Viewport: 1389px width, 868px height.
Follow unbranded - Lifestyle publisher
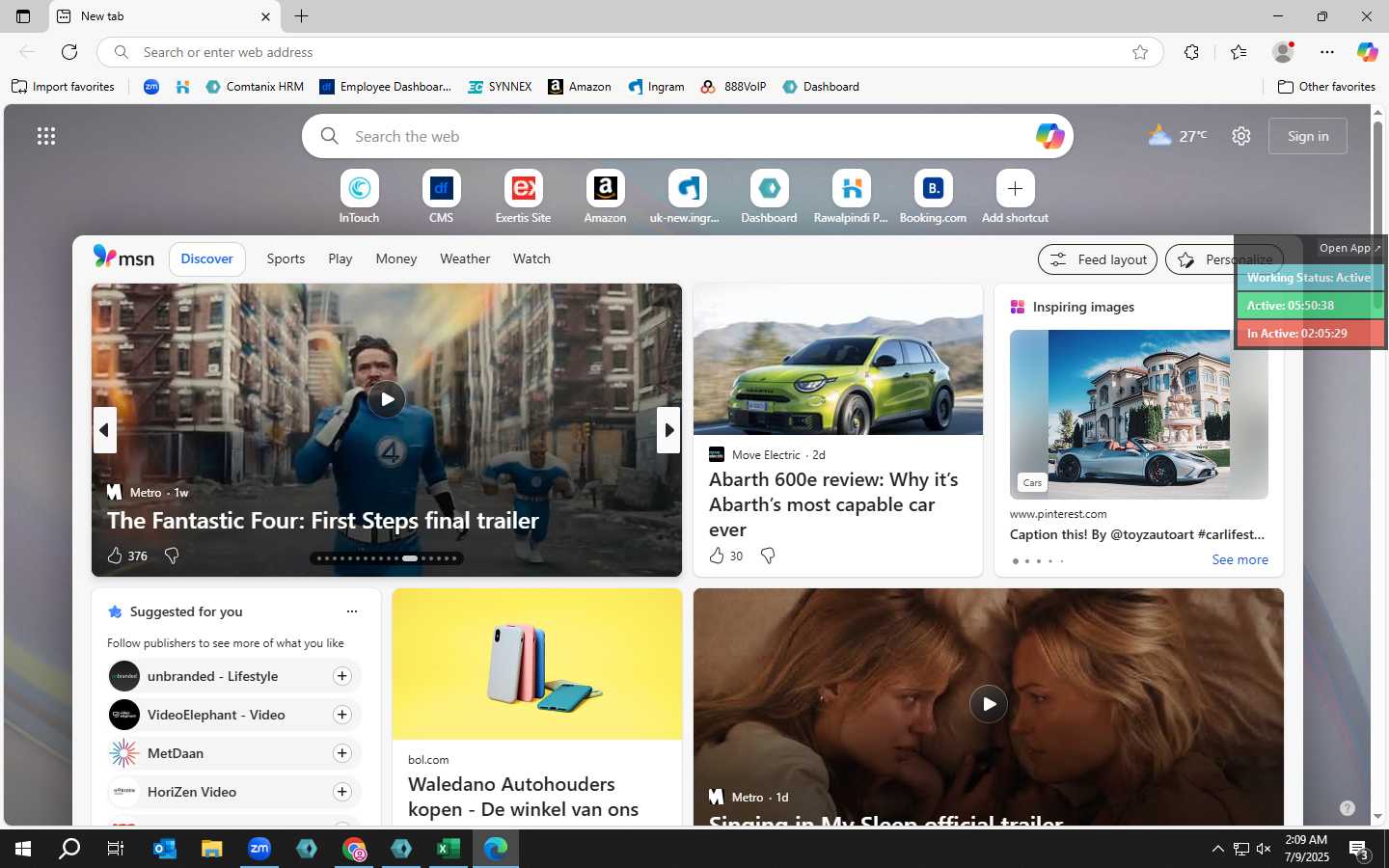point(341,676)
